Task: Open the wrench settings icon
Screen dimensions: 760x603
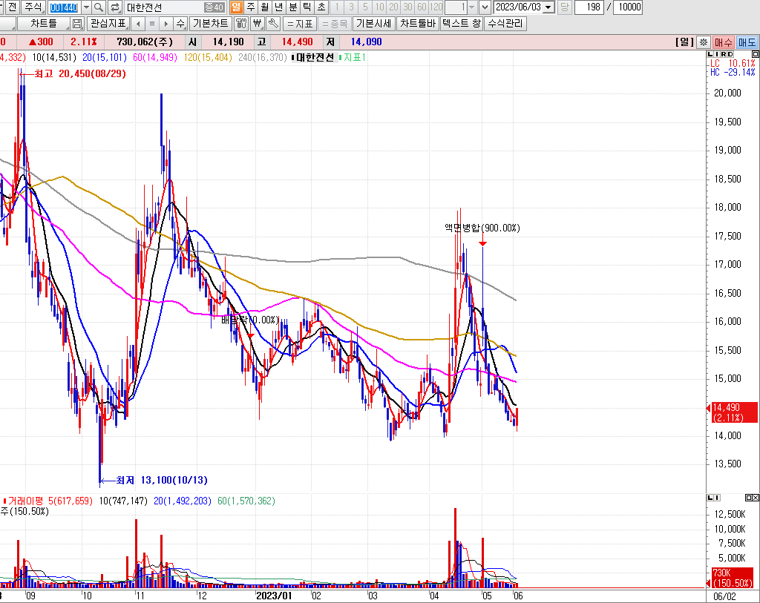Action: click(273, 23)
